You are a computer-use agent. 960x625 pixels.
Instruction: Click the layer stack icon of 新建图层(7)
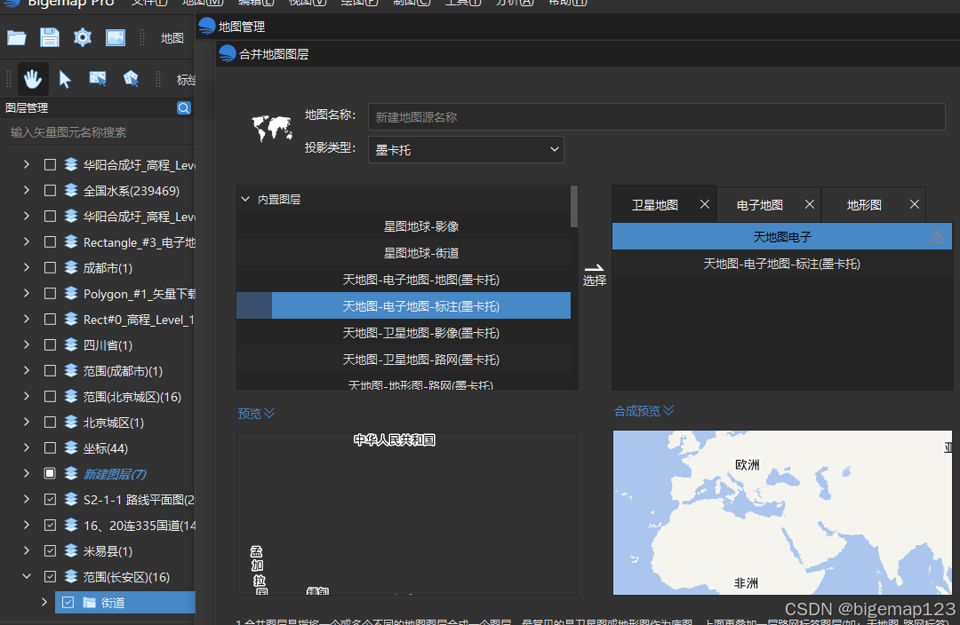click(71, 473)
